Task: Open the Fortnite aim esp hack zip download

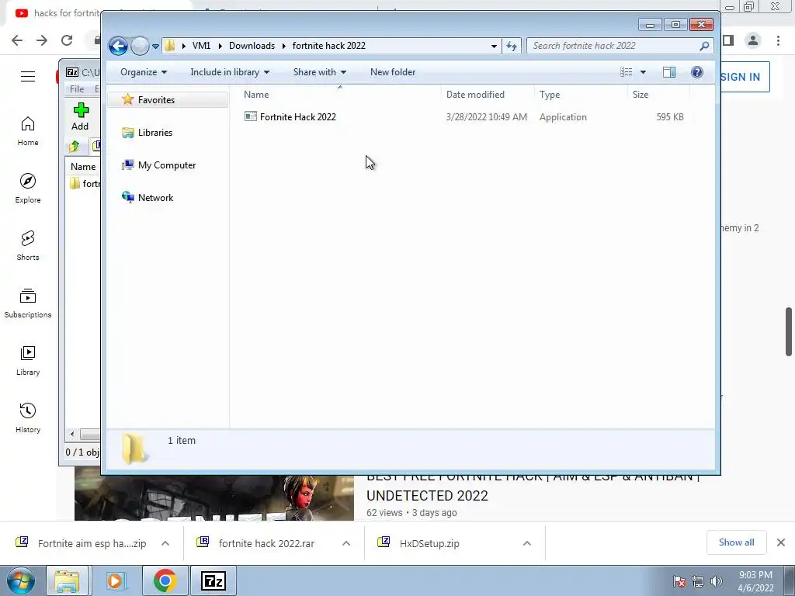Action: coord(81,543)
